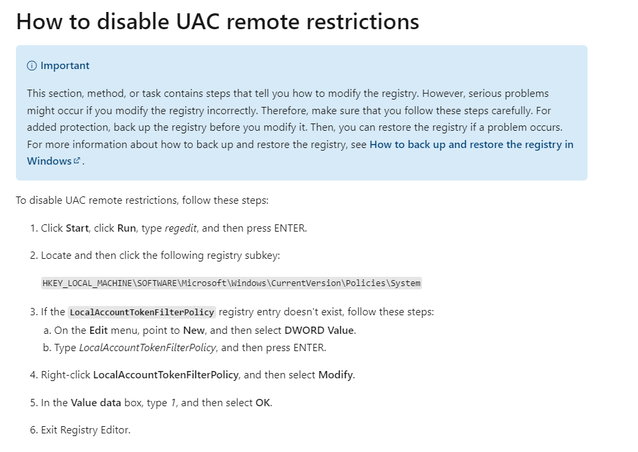
Task: Click the highlighted LocalAccountTokenFilterPolicy inline code
Action: click(142, 312)
